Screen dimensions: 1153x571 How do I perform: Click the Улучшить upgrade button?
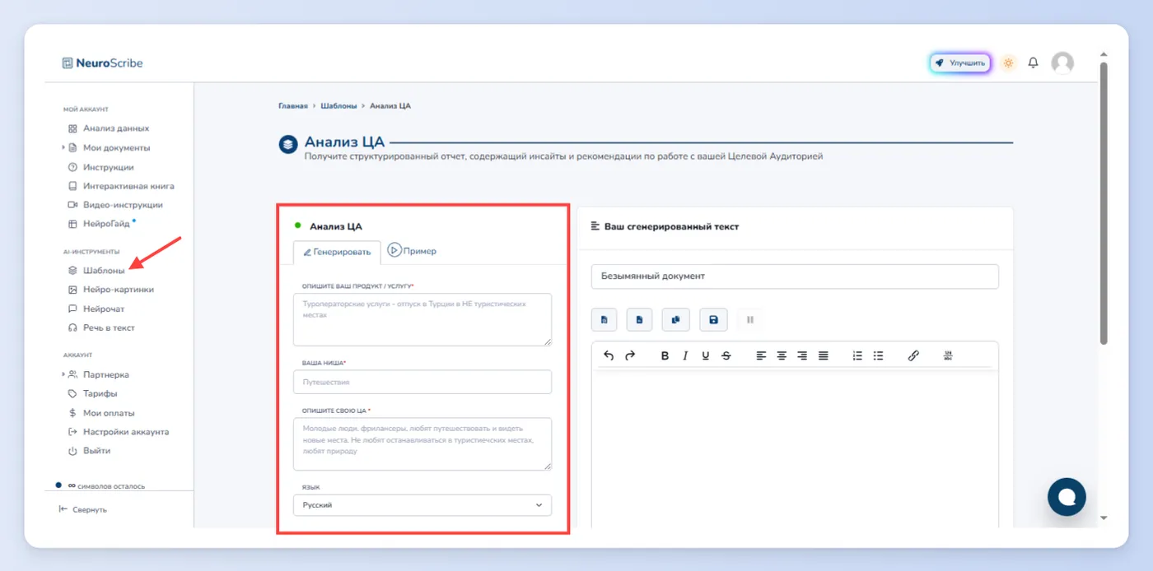point(959,63)
